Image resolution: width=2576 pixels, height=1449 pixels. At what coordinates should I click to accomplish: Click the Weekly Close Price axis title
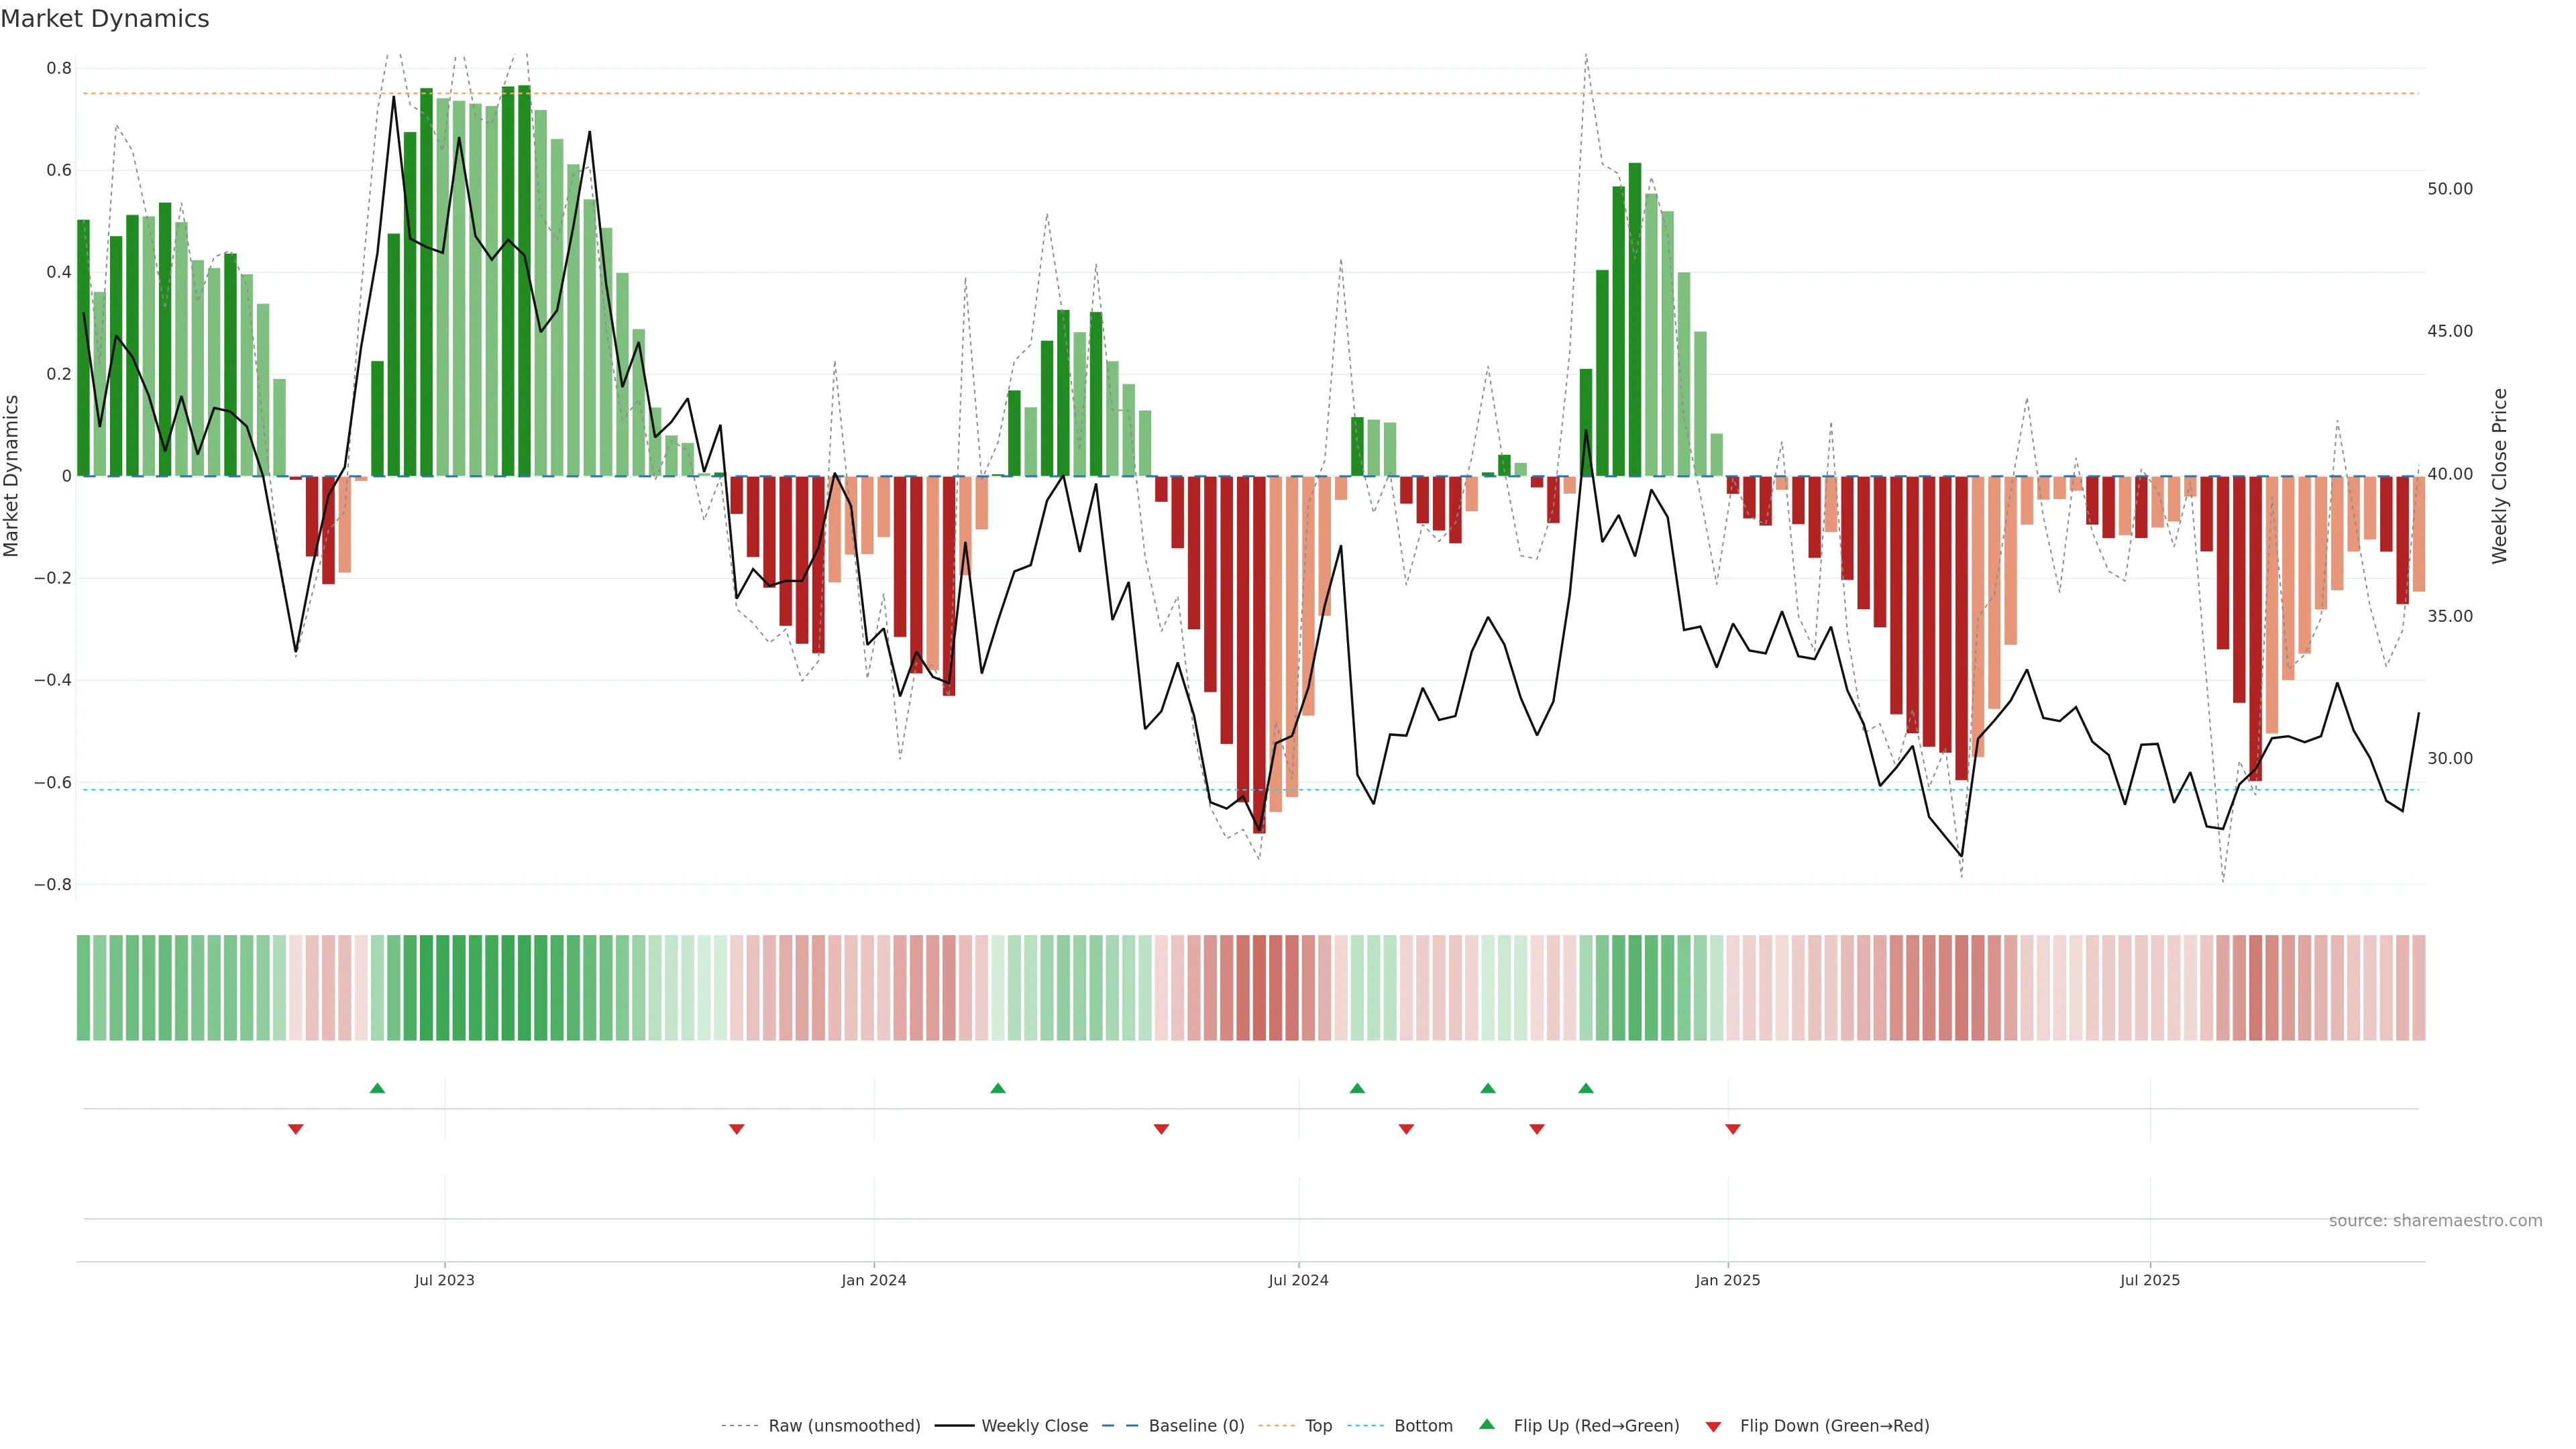(x=2499, y=476)
